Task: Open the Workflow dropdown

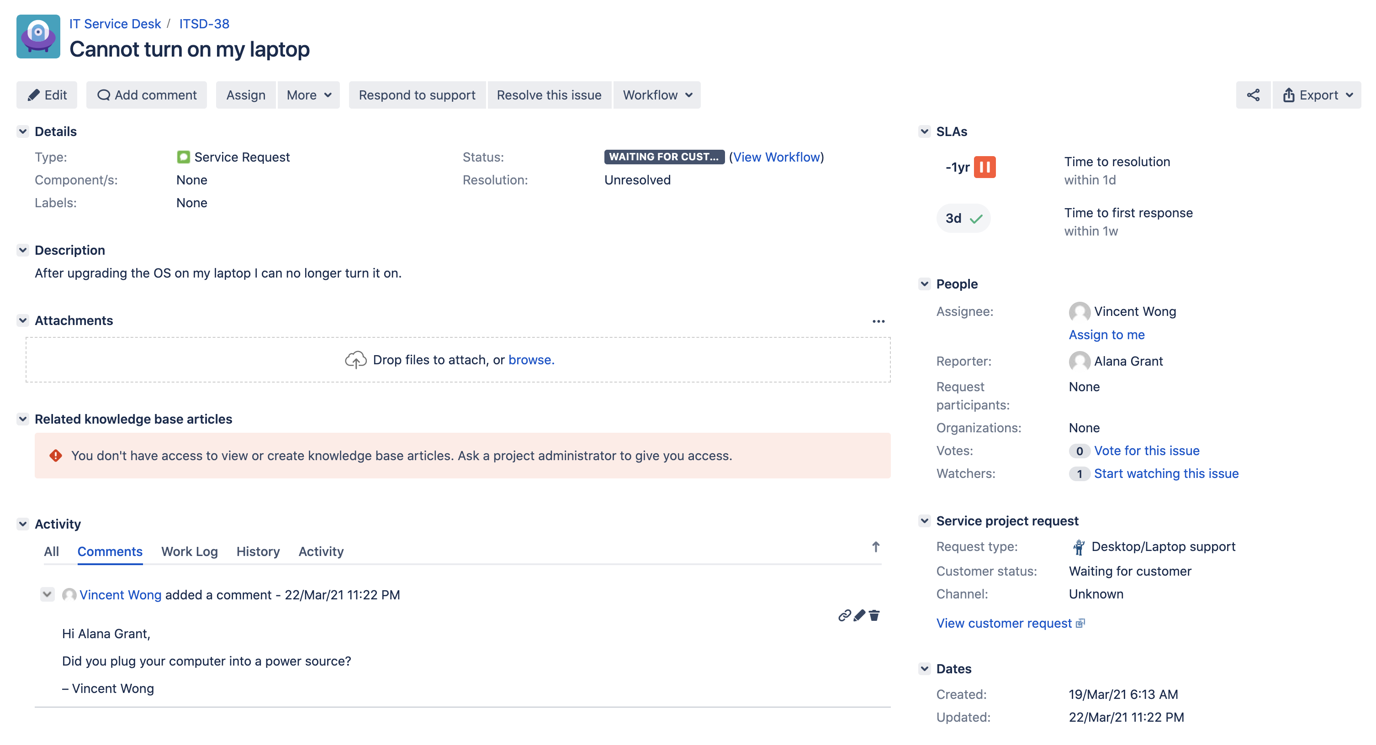Action: (x=656, y=95)
